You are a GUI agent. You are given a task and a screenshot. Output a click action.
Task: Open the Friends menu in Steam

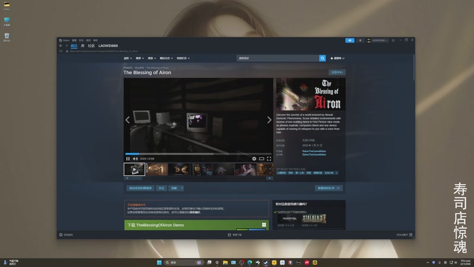(x=81, y=40)
